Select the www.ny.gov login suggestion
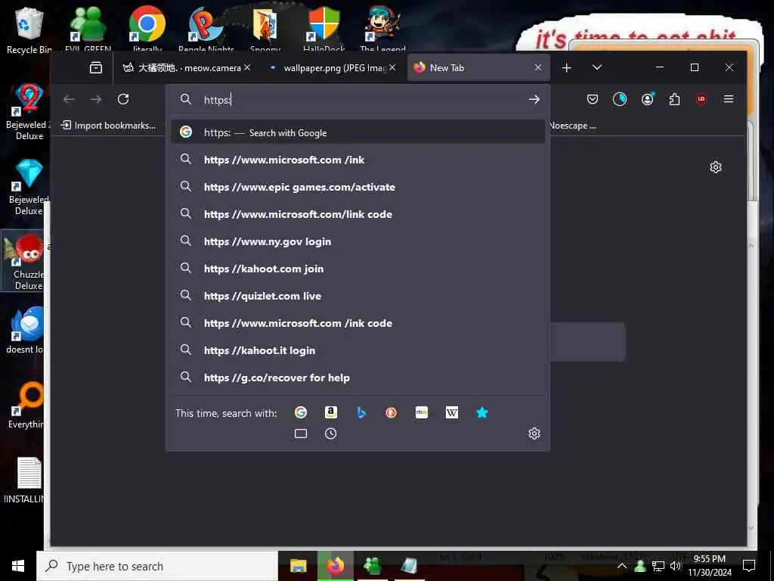 358,241
